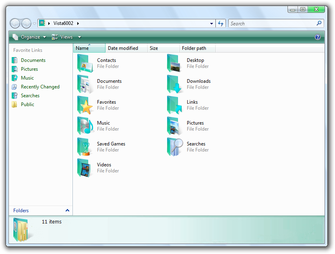Click the Back navigation arrow button
335x254 pixels.
click(15, 23)
